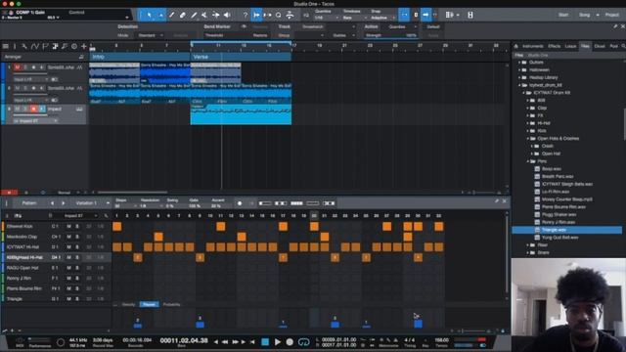The image size is (626, 352).
Task: Open the Impact instrument dropdown in pattern editor
Action: 78,216
